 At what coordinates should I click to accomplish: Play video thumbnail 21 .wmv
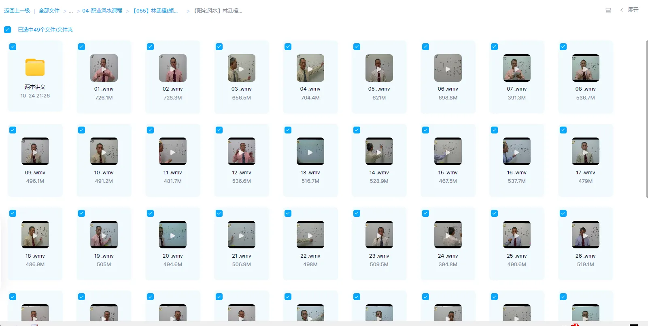click(242, 235)
